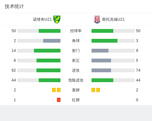Image resolution: width=152 pixels, height=121 pixels.
Task: Click the 红牌 red card label
Action: click(x=76, y=100)
